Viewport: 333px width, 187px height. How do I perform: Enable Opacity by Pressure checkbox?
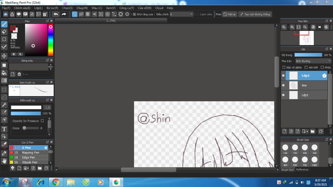pyautogui.click(x=42, y=121)
